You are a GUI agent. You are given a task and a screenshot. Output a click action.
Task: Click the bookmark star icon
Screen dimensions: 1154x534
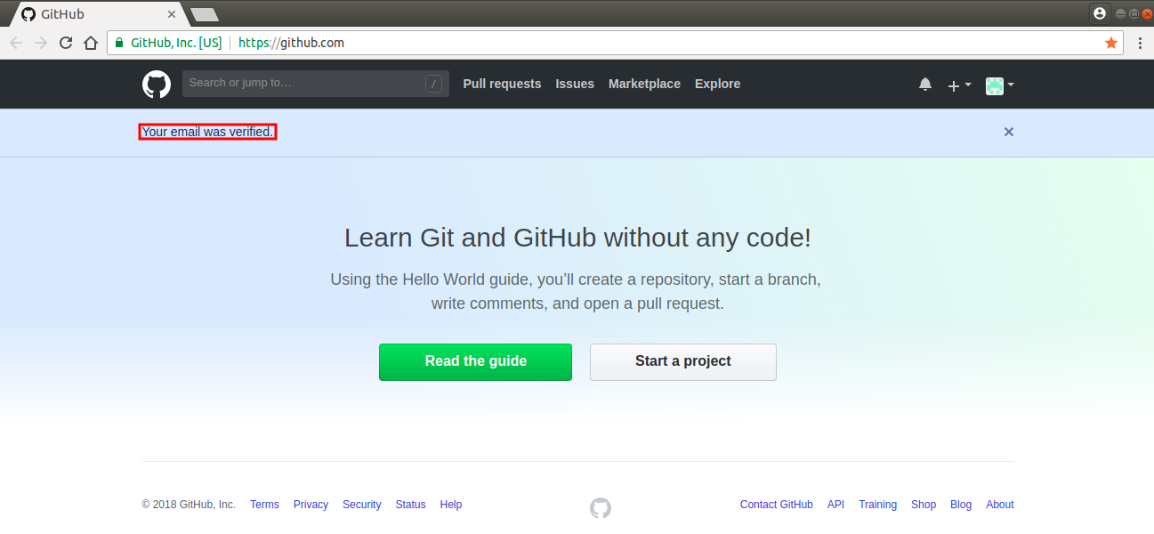click(1110, 43)
